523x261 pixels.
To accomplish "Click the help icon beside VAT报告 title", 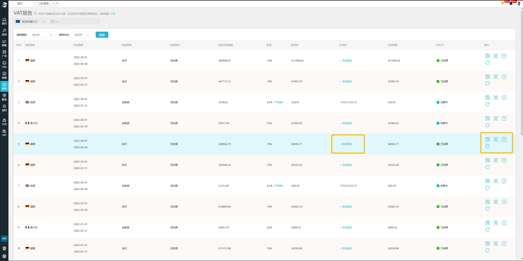I will (x=35, y=13).
